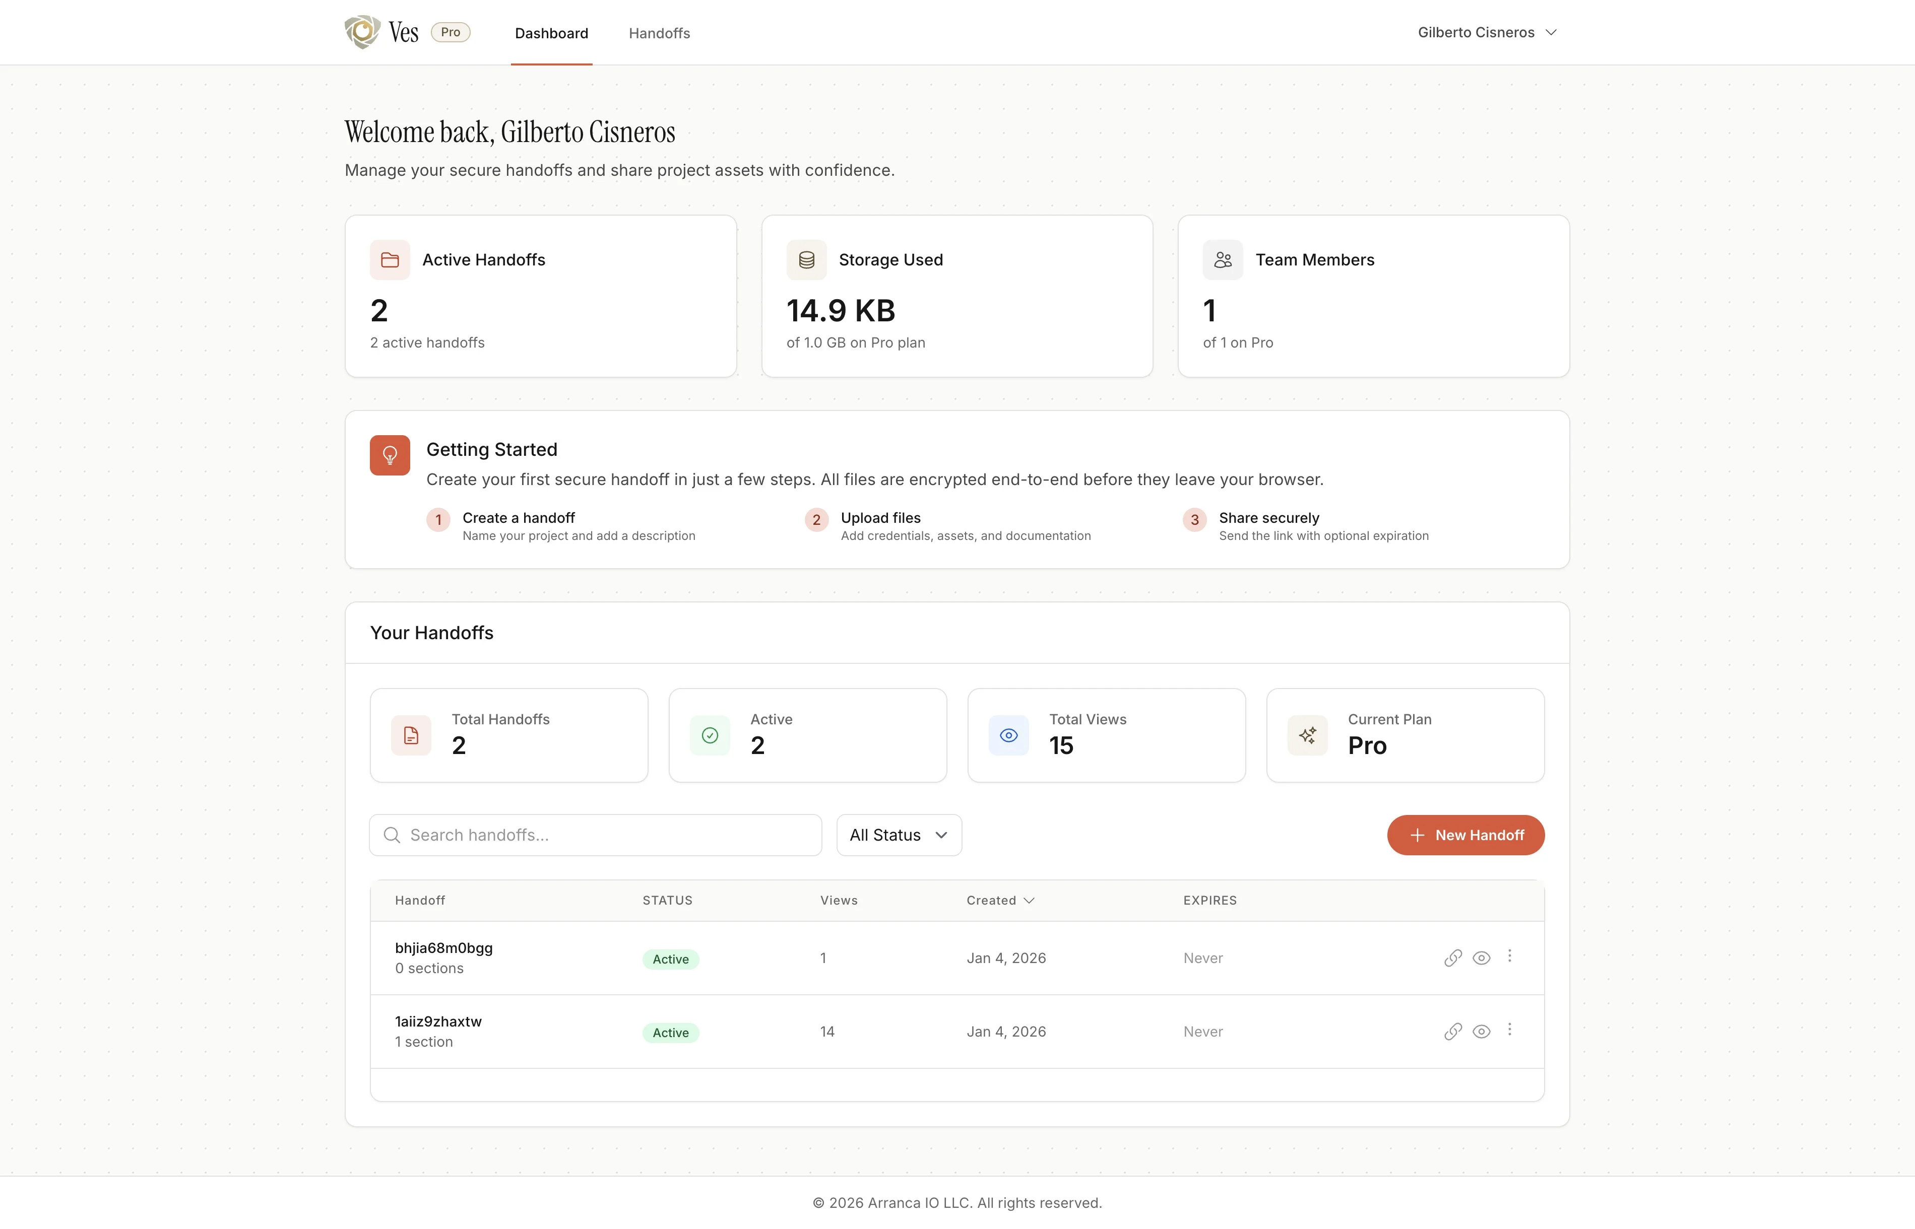This screenshot has width=1915, height=1229.
Task: Click the Getting Started lightbulb icon
Action: (390, 455)
